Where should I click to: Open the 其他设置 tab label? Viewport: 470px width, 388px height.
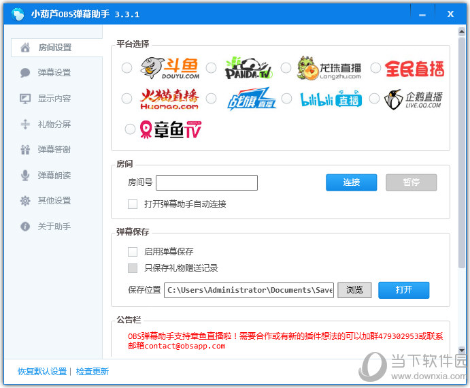[54, 200]
